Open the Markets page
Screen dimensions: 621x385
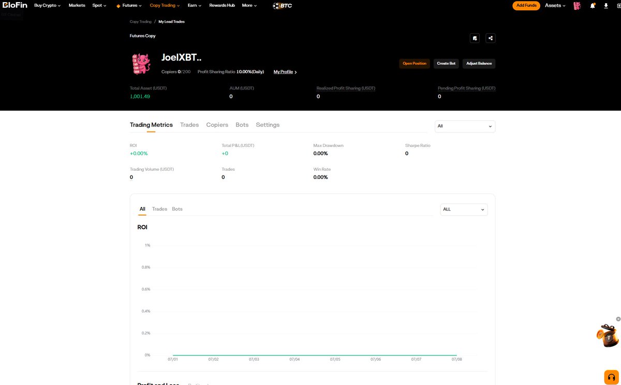pos(77,5)
